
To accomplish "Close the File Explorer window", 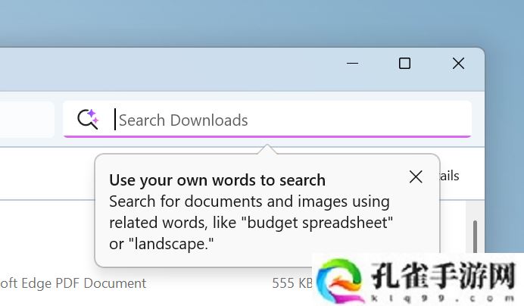I will pos(458,64).
